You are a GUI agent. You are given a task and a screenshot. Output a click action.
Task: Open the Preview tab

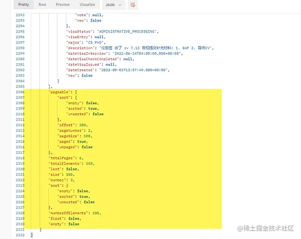pos(63,5)
